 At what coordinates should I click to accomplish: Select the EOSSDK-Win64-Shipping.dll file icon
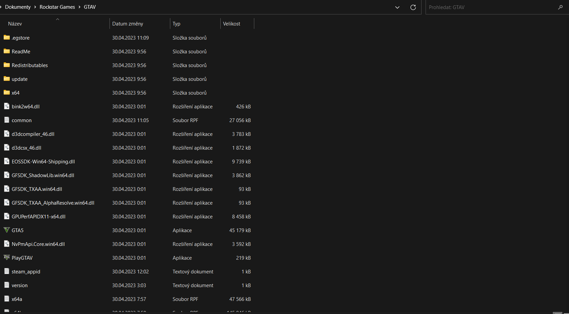(7, 161)
